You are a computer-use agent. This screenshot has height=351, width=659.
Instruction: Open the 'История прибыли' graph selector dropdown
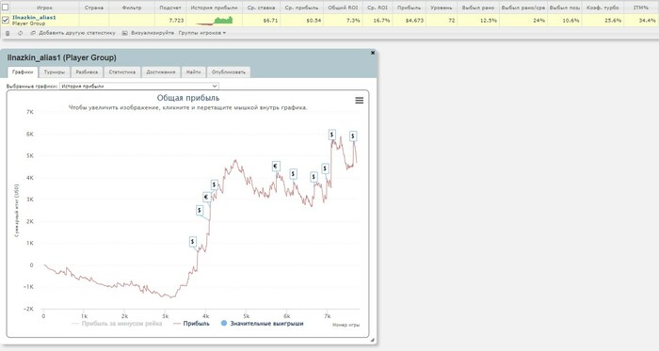click(x=139, y=86)
